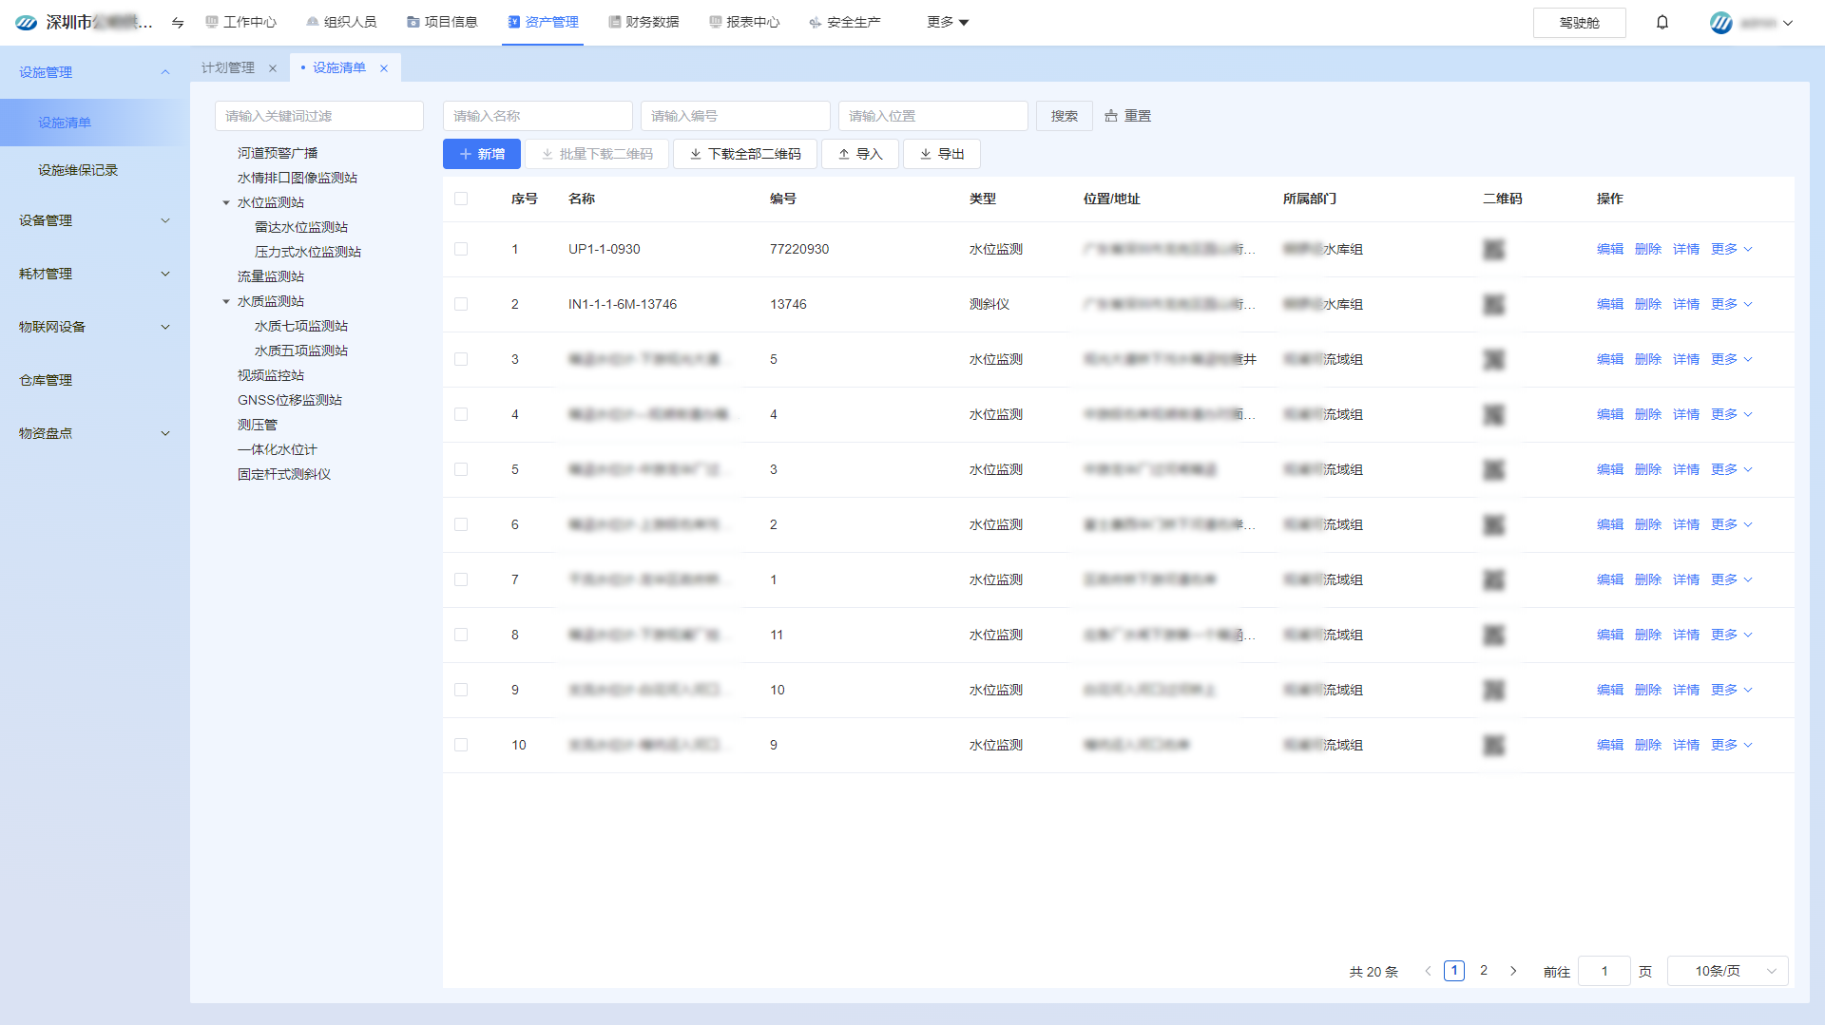This screenshot has width=1825, height=1025.
Task: Close the 计划管理 tab
Action: coord(273,68)
